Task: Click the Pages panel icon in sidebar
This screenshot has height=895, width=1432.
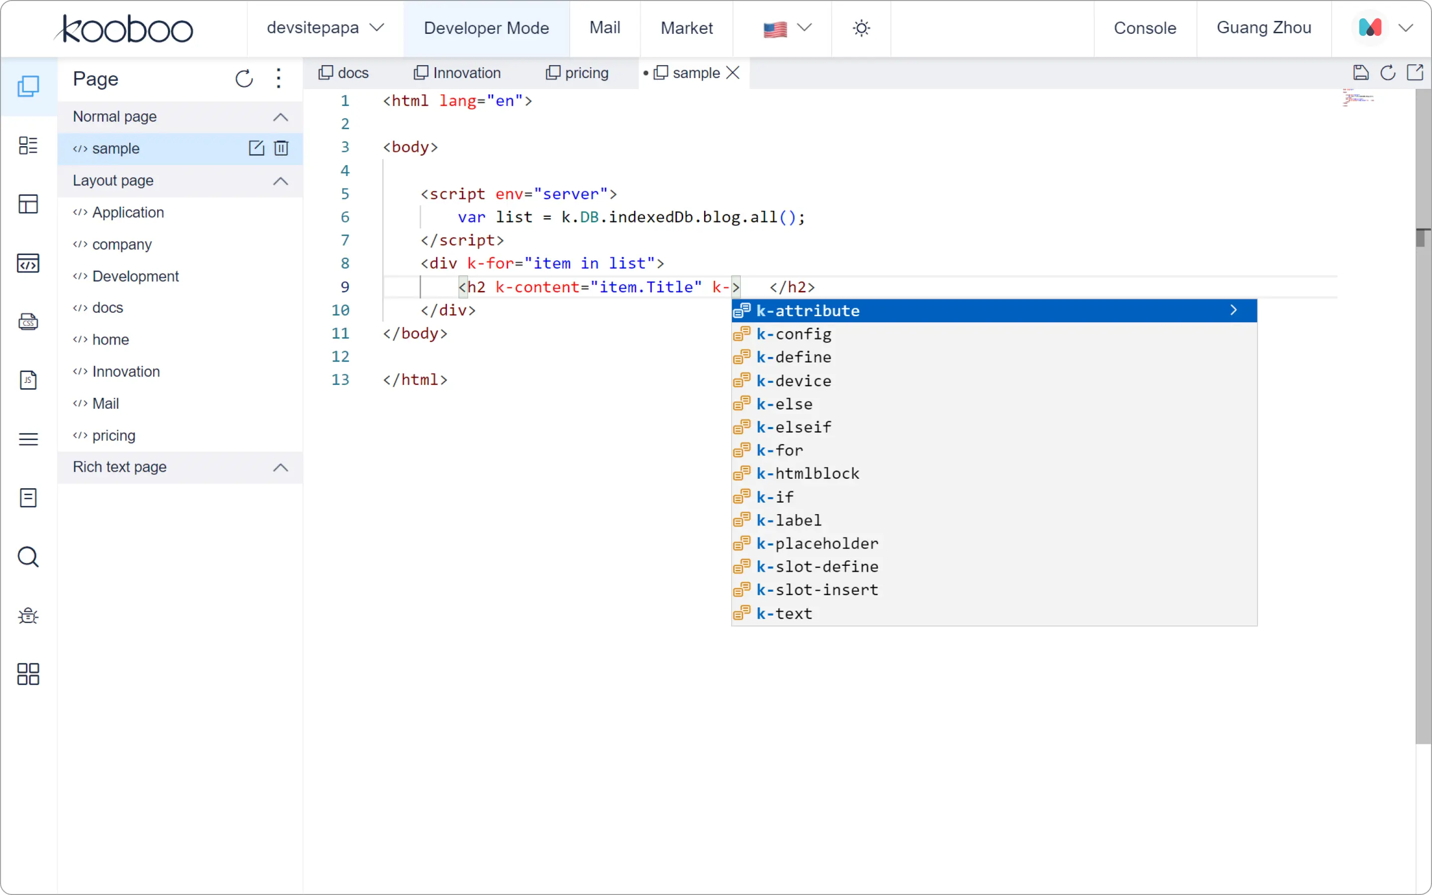Action: click(x=28, y=87)
